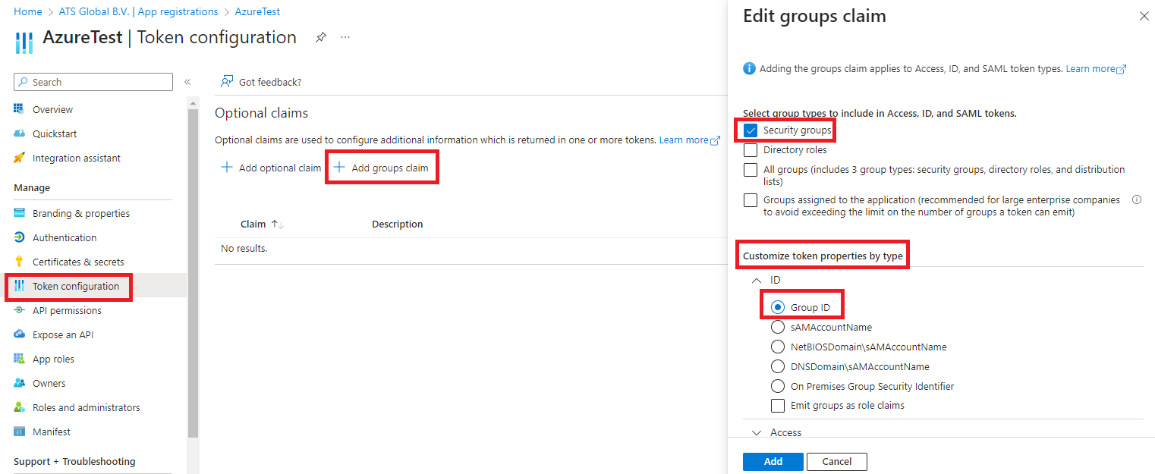
Task: Expand the Access token section
Action: 757,432
